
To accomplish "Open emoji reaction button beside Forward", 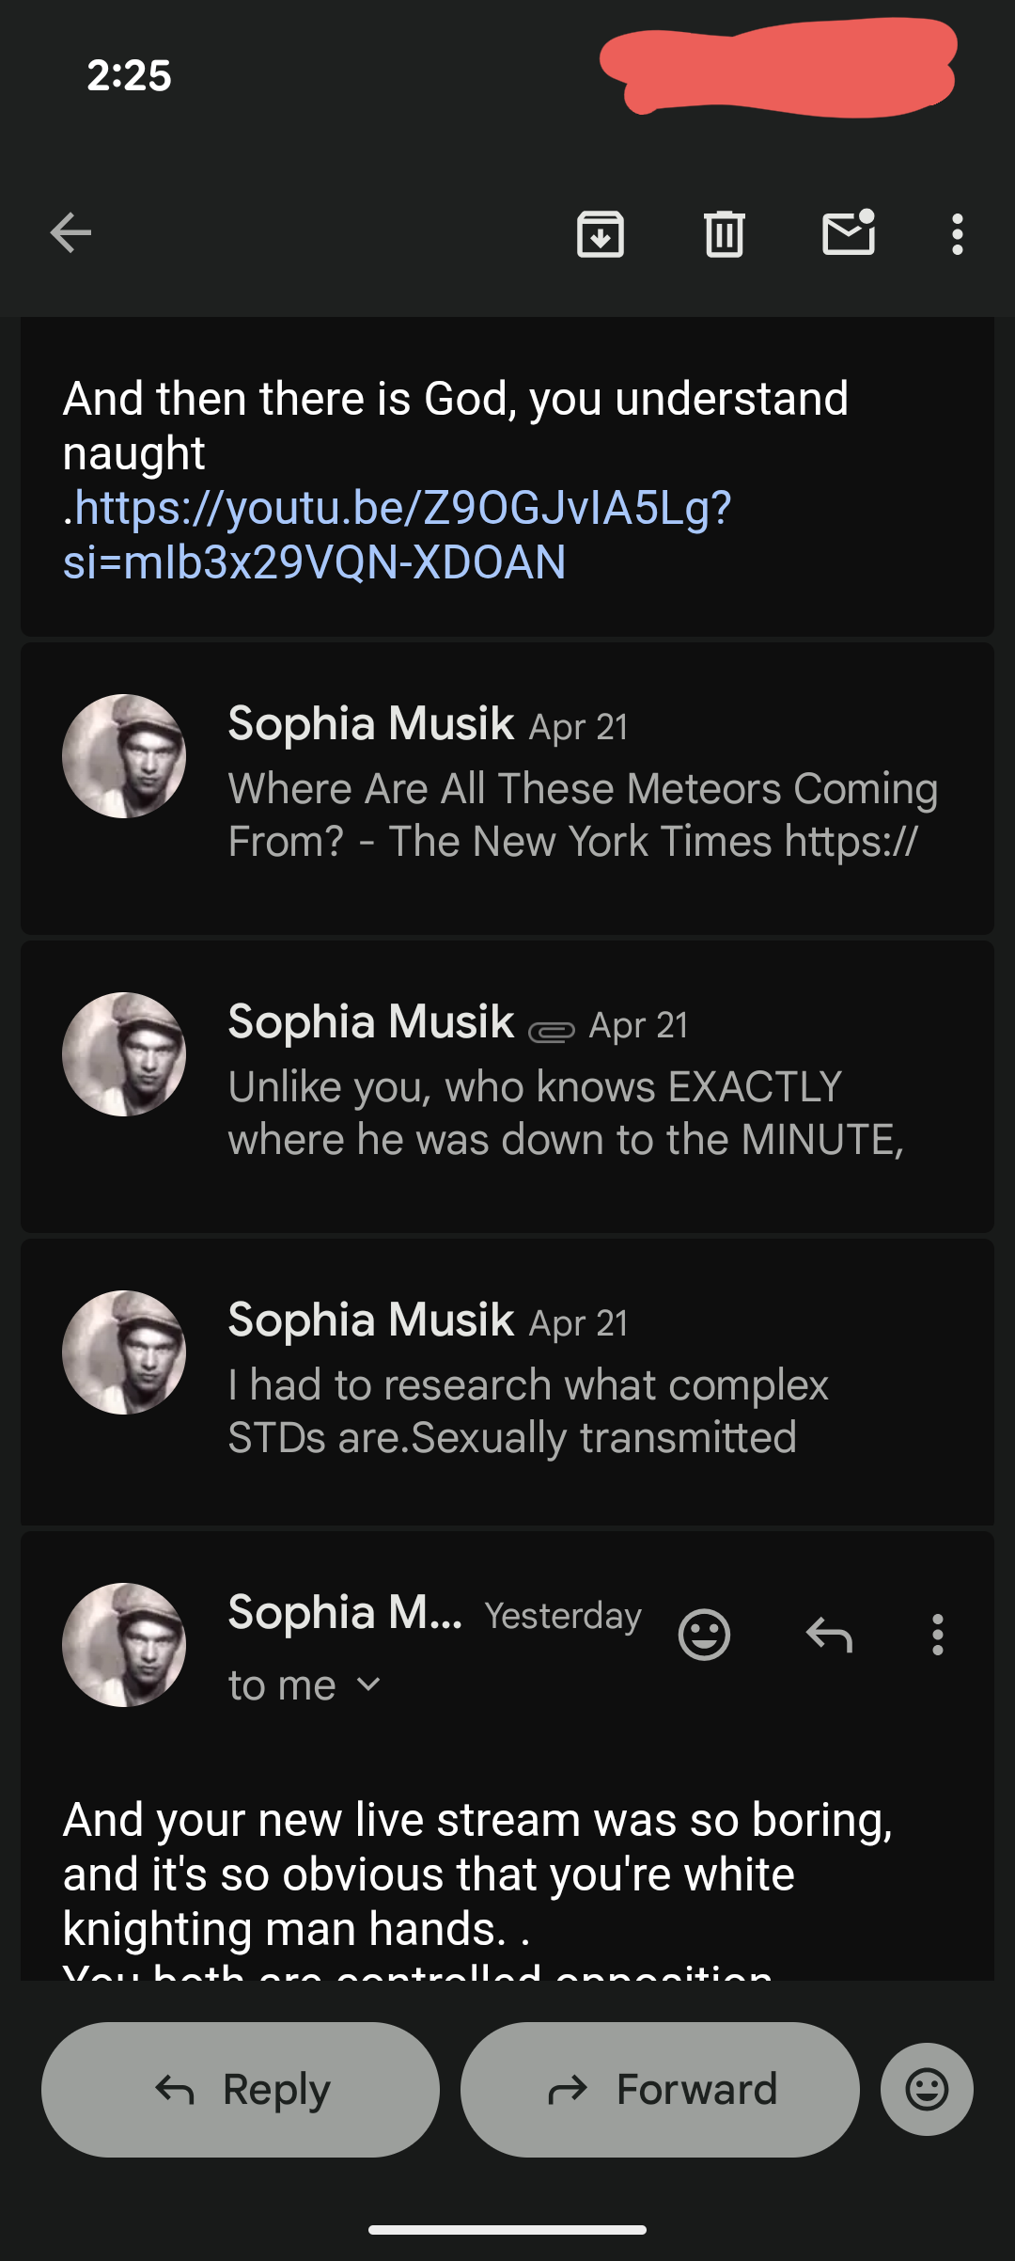I will [x=927, y=2089].
